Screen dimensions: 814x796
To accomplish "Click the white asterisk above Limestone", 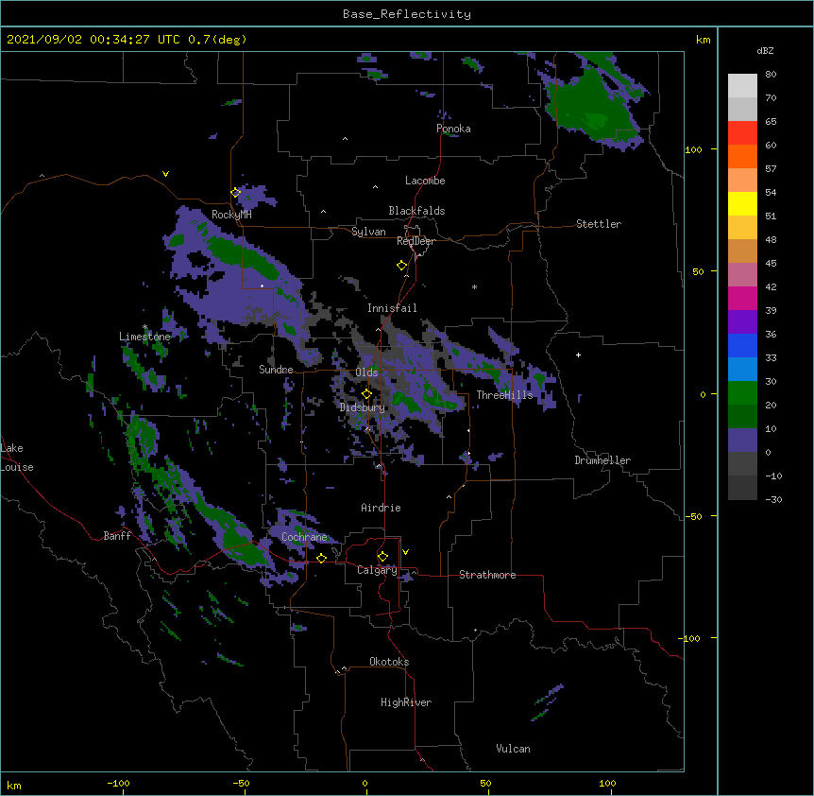I will [144, 327].
